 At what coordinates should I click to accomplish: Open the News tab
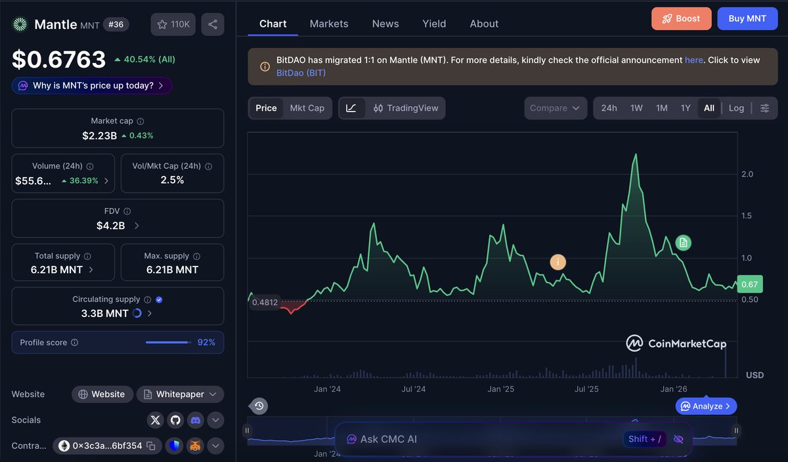click(385, 24)
